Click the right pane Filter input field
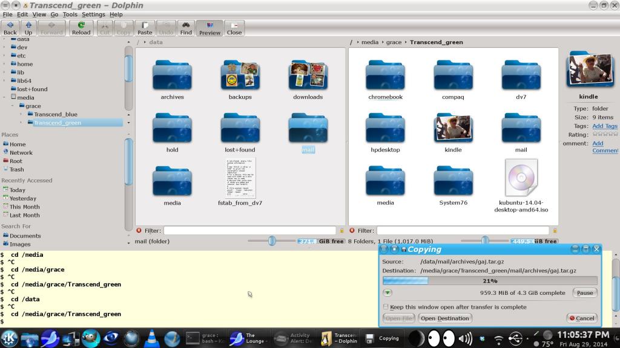 [x=462, y=230]
